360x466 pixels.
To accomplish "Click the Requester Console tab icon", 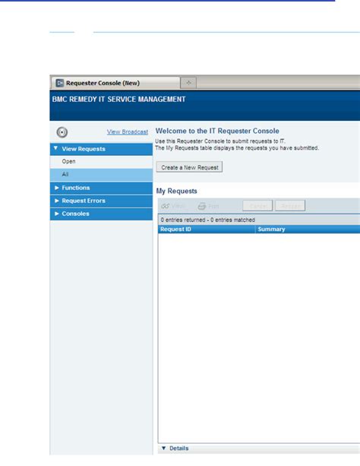I will click(60, 83).
